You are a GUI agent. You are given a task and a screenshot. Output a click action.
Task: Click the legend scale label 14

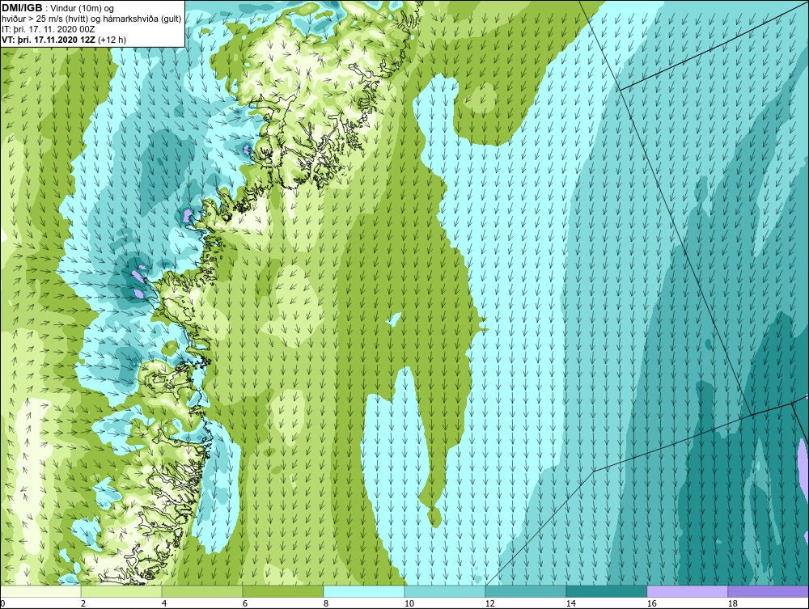click(570, 603)
